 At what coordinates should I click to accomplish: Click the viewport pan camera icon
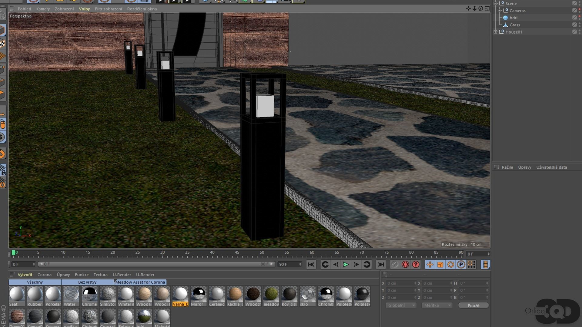tap(468, 8)
